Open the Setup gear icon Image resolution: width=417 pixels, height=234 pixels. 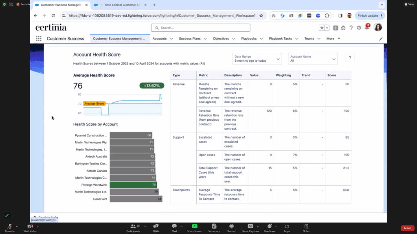click(x=359, y=28)
